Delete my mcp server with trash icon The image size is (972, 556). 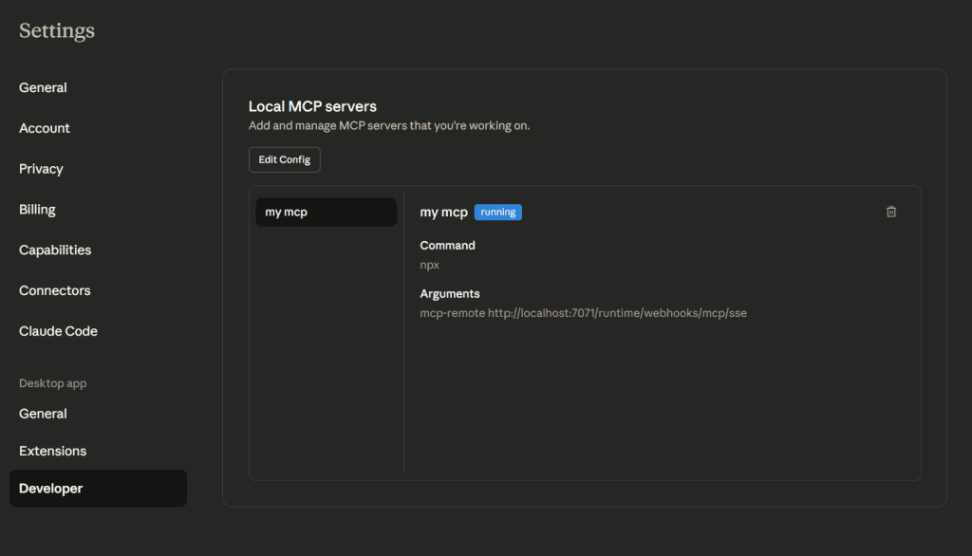pyautogui.click(x=890, y=212)
